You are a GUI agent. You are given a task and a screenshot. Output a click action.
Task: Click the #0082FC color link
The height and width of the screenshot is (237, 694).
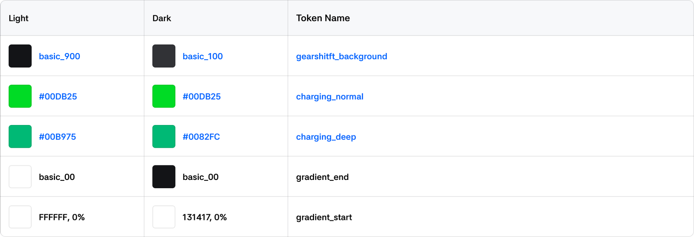click(x=201, y=137)
